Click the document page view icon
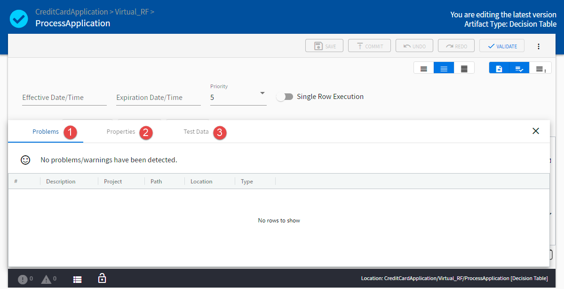This screenshot has height=289, width=564. pyautogui.click(x=499, y=68)
